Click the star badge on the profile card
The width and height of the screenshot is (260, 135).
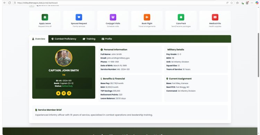coord(58,93)
